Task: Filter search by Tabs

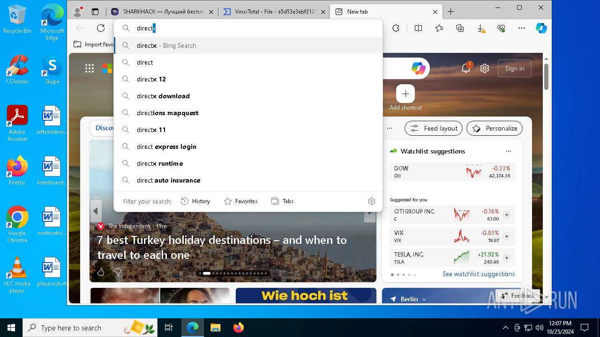Action: [x=282, y=201]
